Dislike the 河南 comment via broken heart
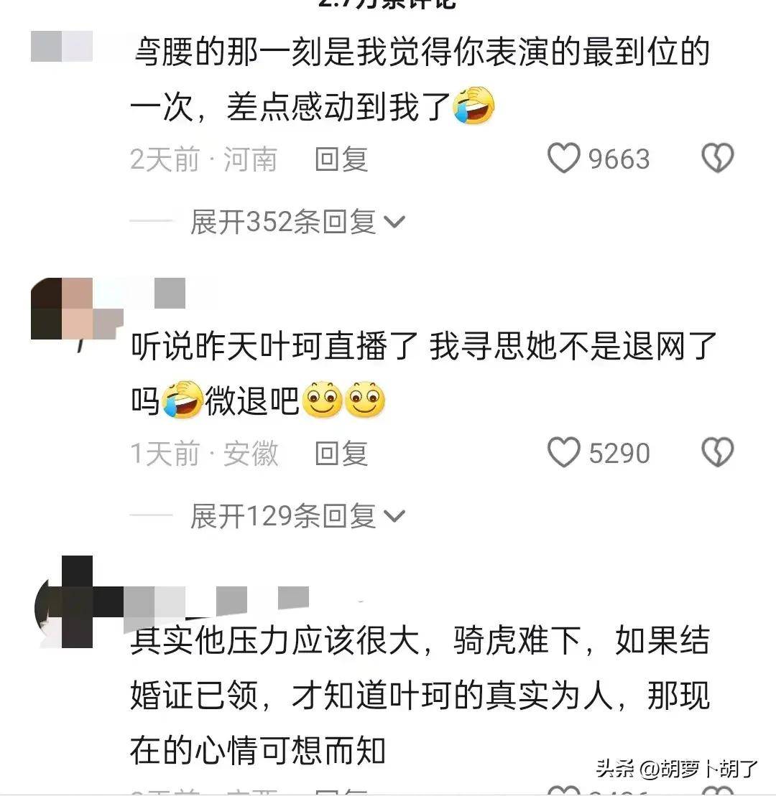This screenshot has width=776, height=796. point(718,158)
